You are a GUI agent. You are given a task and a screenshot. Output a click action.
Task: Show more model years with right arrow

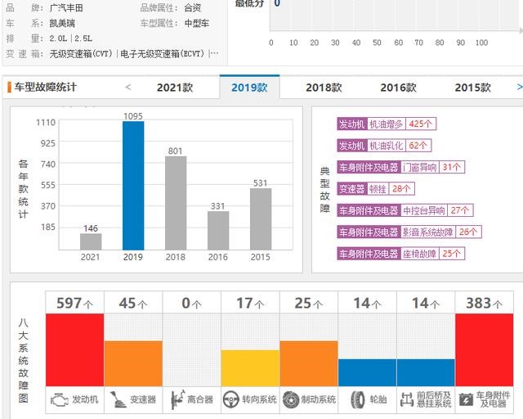(x=519, y=87)
